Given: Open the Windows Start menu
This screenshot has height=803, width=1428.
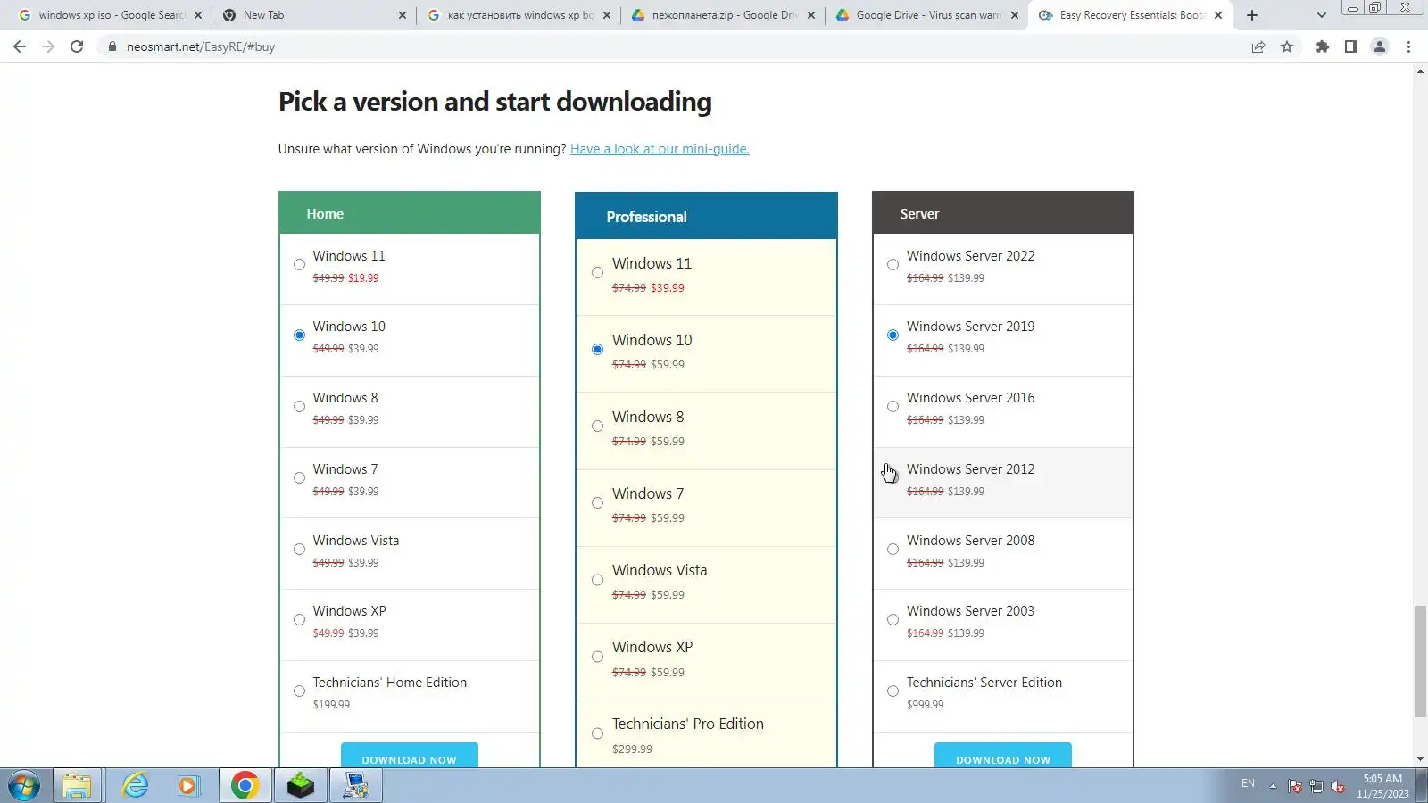Looking at the screenshot, I should click(x=24, y=786).
